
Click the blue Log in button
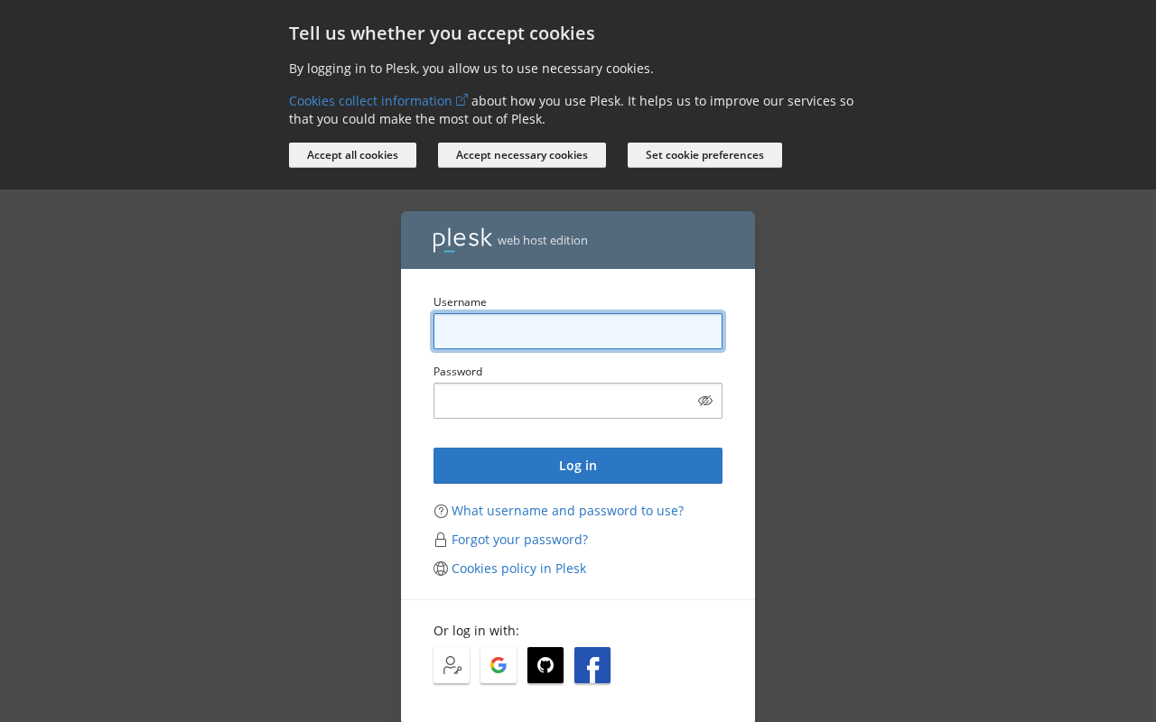click(578, 466)
